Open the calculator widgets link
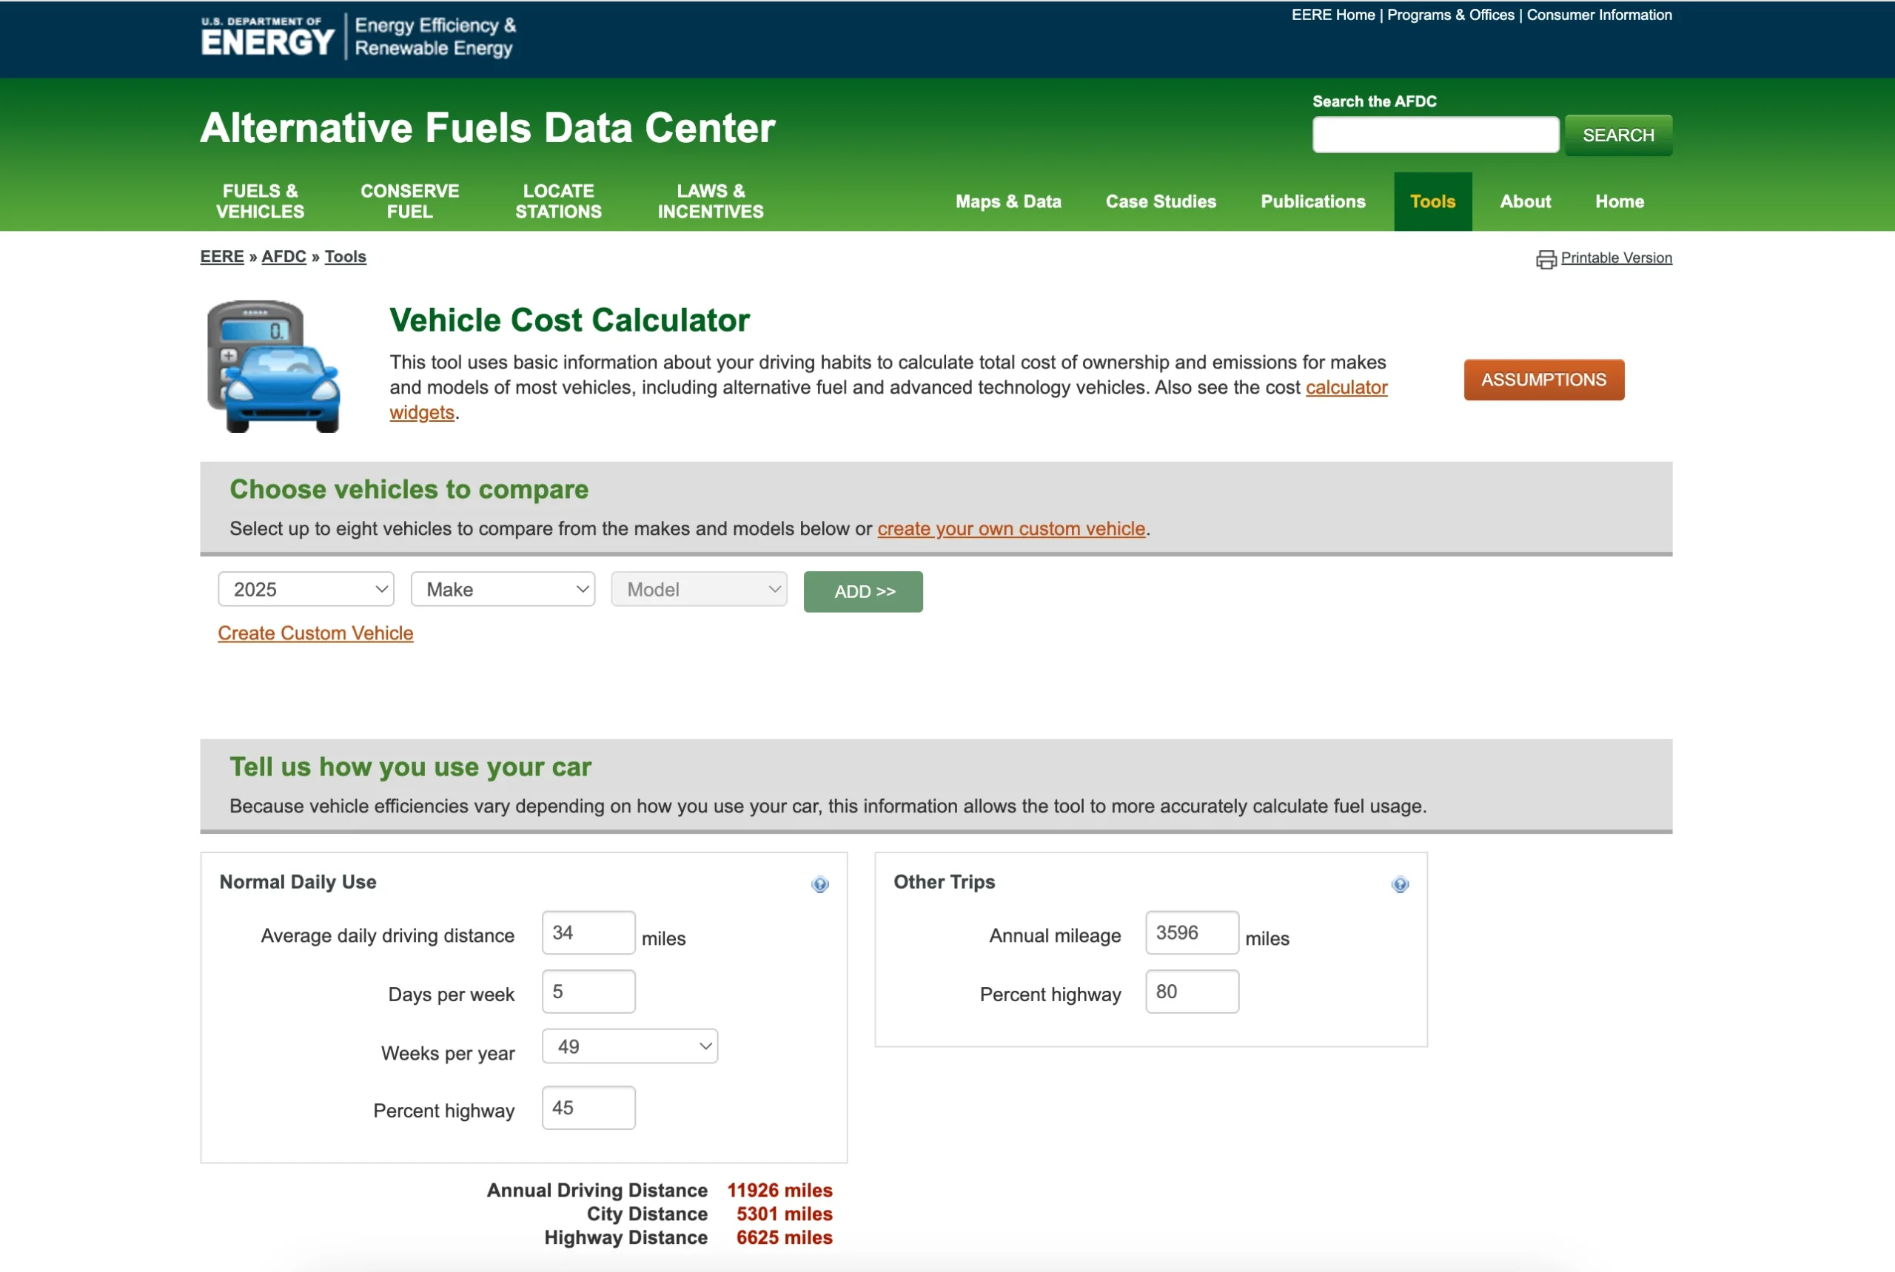The height and width of the screenshot is (1272, 1895). [x=1346, y=388]
